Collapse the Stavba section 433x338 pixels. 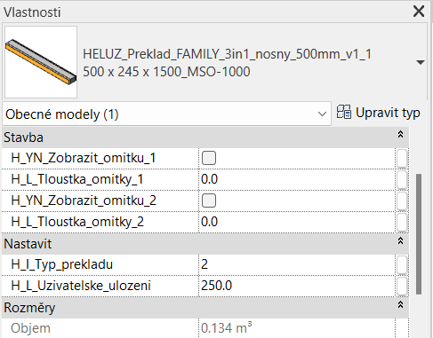400,135
